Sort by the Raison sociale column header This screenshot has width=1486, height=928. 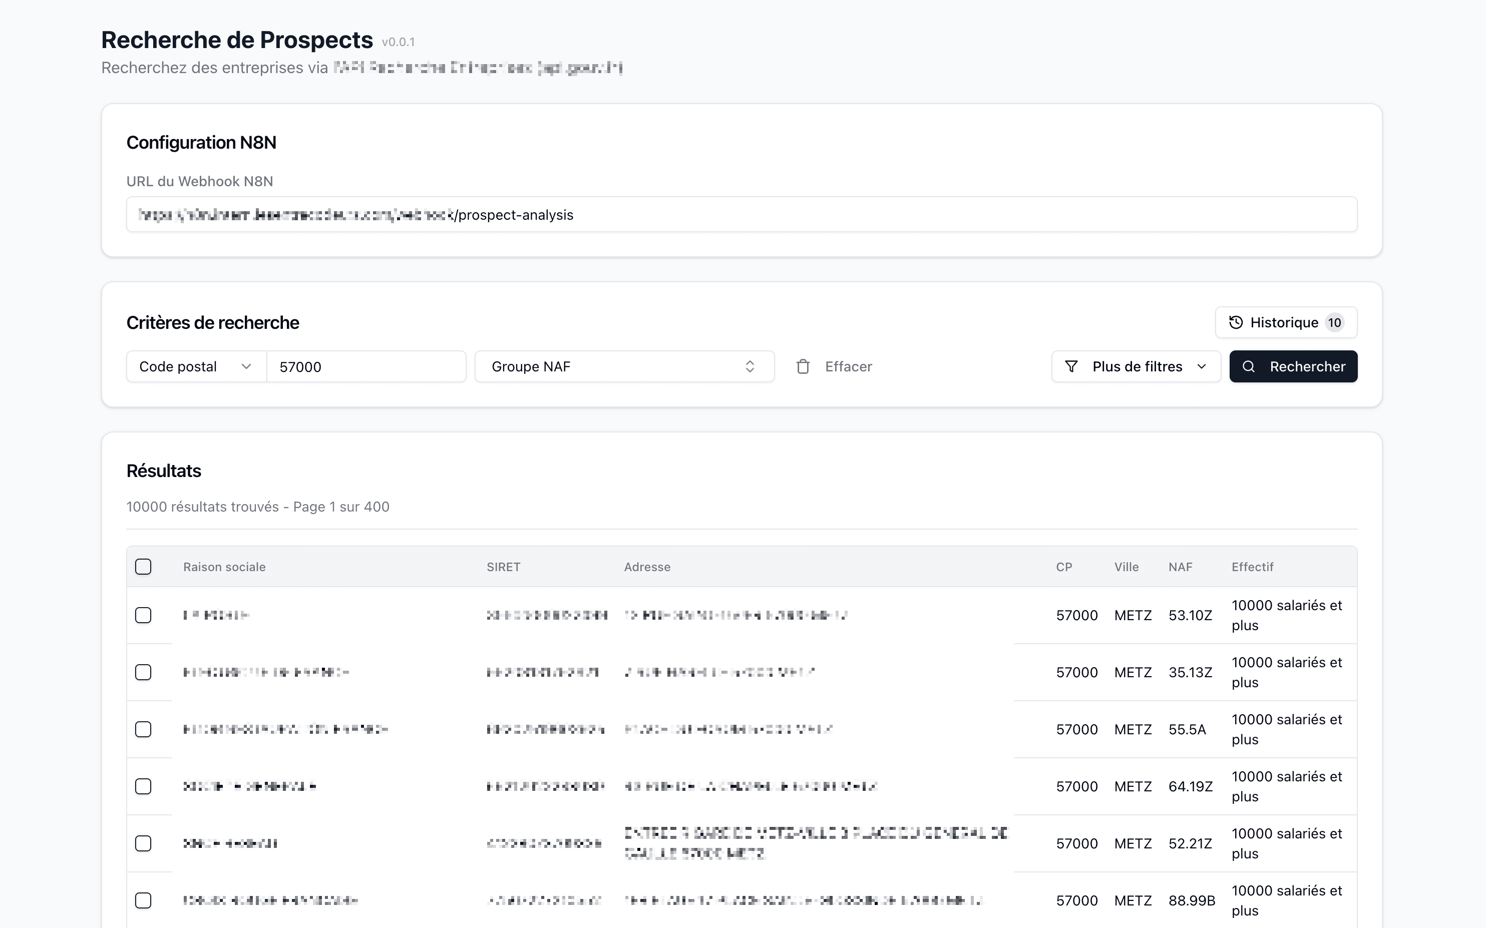[x=224, y=567]
